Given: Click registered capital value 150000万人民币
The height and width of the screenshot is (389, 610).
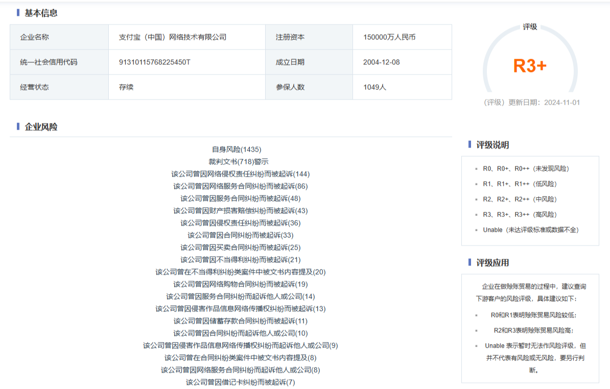Looking at the screenshot, I should [389, 37].
